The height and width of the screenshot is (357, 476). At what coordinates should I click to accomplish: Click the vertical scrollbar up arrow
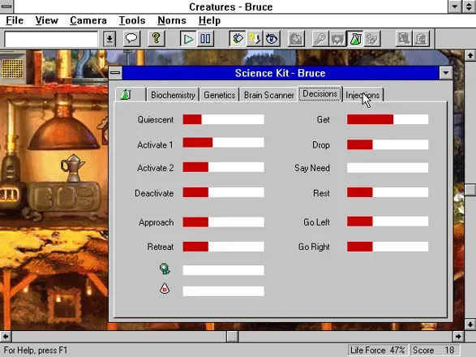[470, 55]
